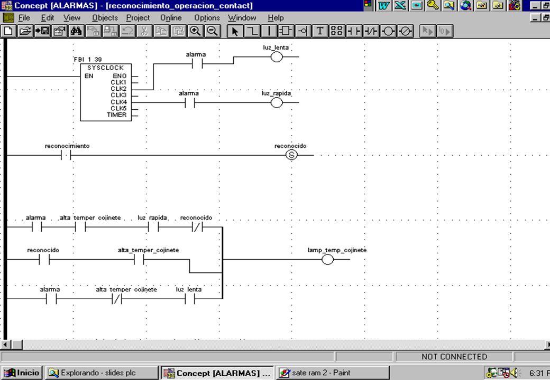Screen dimensions: 550x380
Task: Click the key icon in Office shortcut bar
Action: coord(433,5)
